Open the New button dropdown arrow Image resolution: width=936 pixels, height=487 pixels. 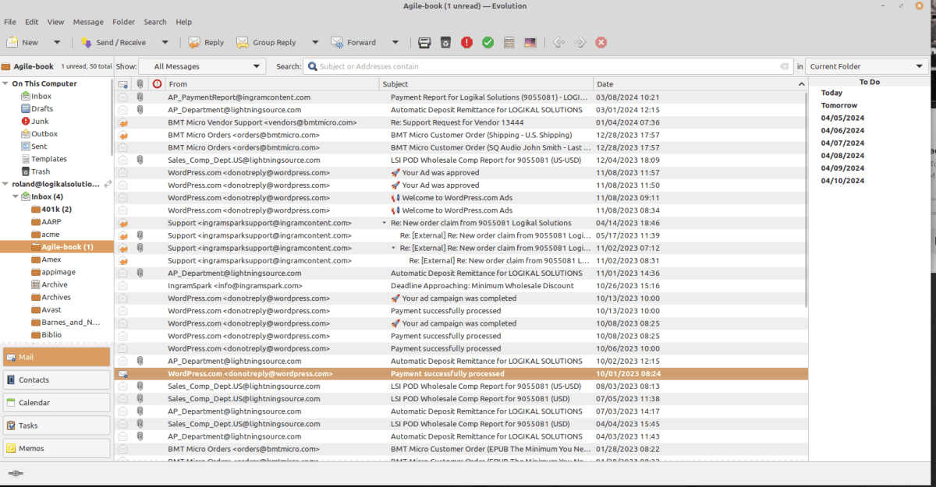[x=57, y=43]
